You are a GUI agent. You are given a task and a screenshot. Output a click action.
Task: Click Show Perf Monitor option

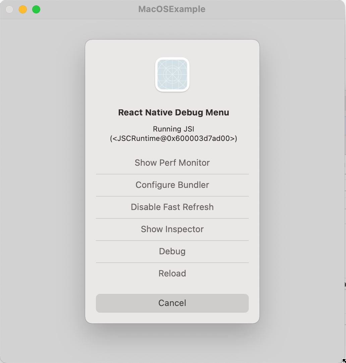tap(172, 163)
